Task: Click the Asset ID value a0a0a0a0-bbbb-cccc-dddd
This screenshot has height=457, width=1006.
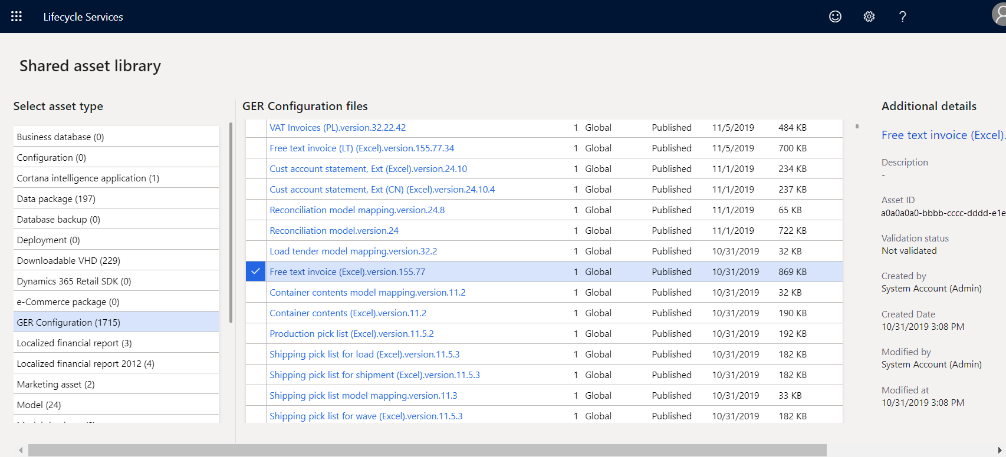Action: (x=943, y=213)
